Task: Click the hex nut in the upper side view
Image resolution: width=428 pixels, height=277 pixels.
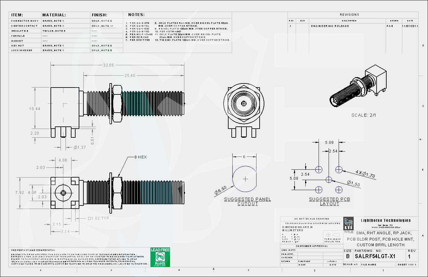Action: [117, 104]
